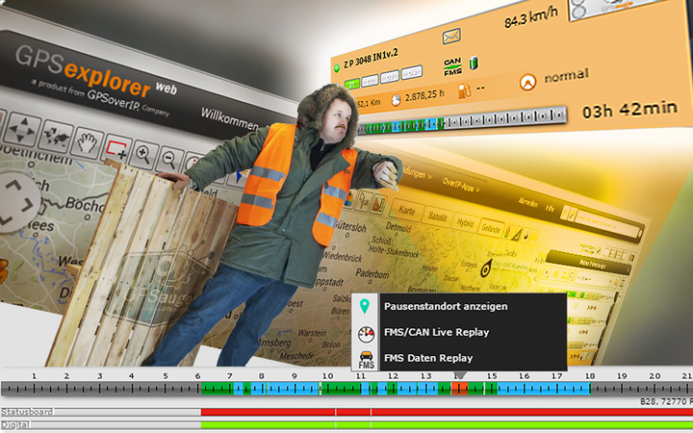Viewport: 693px width, 433px height.
Task: Toggle the grey 03 input indicator
Action: click(x=390, y=77)
